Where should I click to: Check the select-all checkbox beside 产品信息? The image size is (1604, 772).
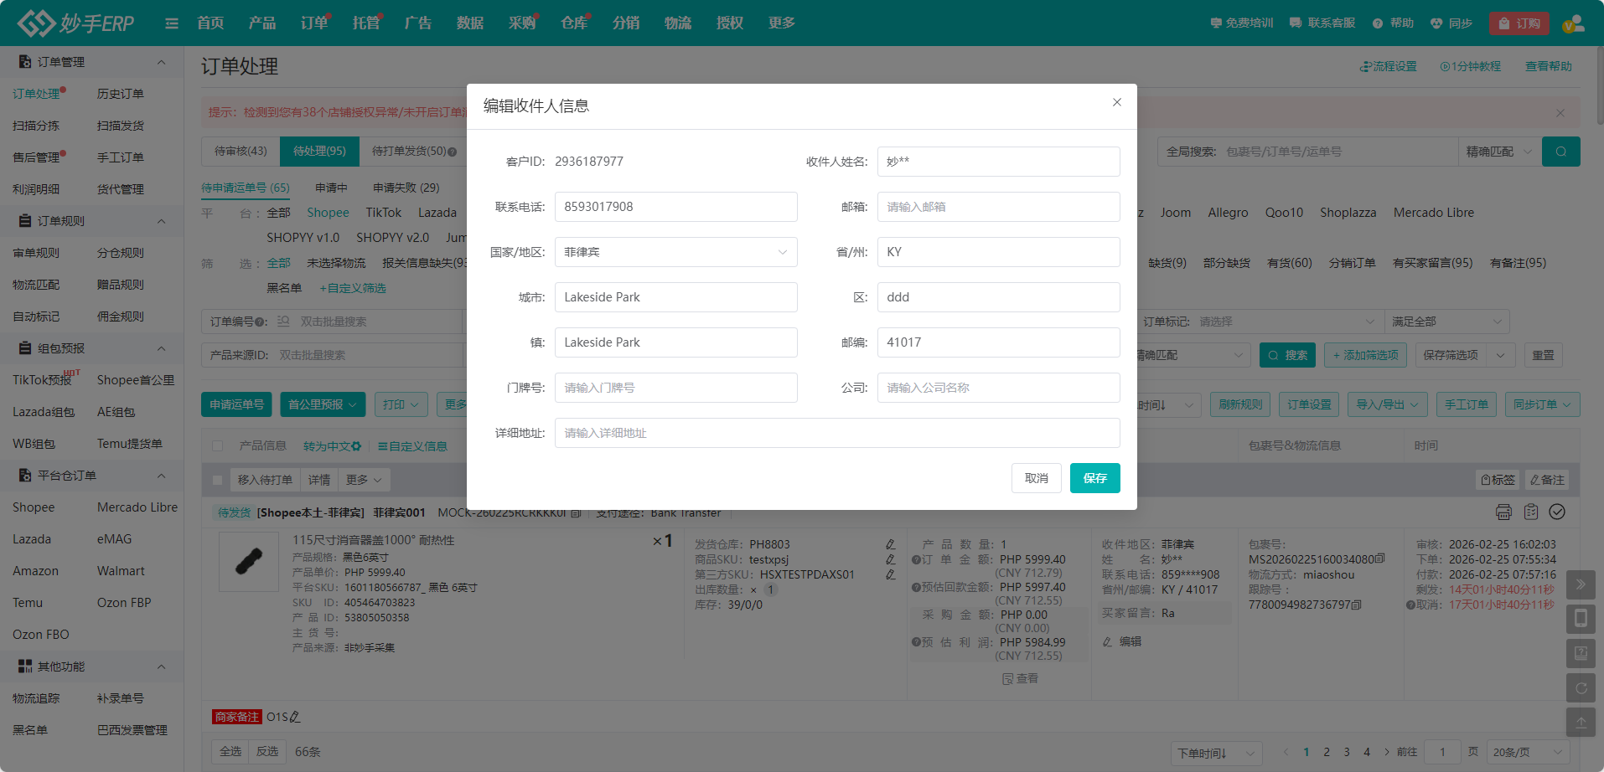pos(218,446)
